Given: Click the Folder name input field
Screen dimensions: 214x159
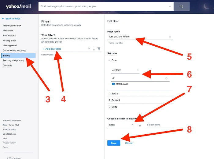Looking at the screenshot, I should (x=159, y=125).
